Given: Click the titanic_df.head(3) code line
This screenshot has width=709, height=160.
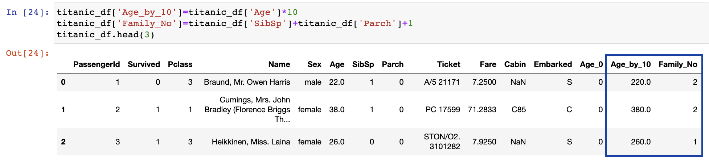Looking at the screenshot, I should [105, 35].
